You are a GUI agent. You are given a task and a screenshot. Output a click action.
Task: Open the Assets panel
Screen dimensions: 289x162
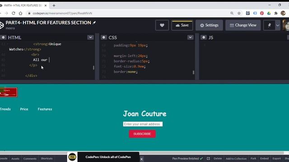(x=15, y=158)
